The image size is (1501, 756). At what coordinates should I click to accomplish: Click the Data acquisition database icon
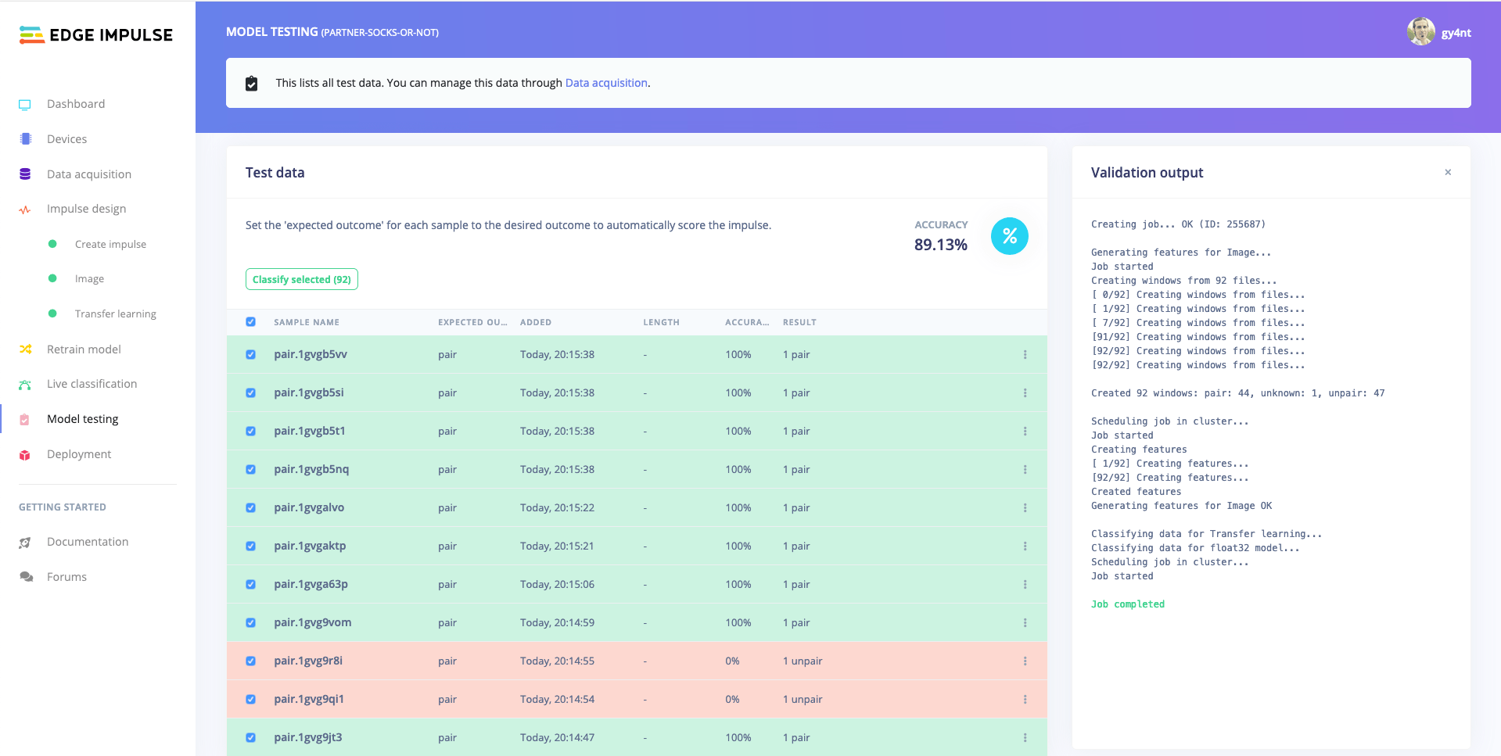point(25,174)
